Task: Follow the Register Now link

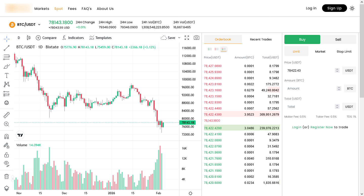Action: 322,127
